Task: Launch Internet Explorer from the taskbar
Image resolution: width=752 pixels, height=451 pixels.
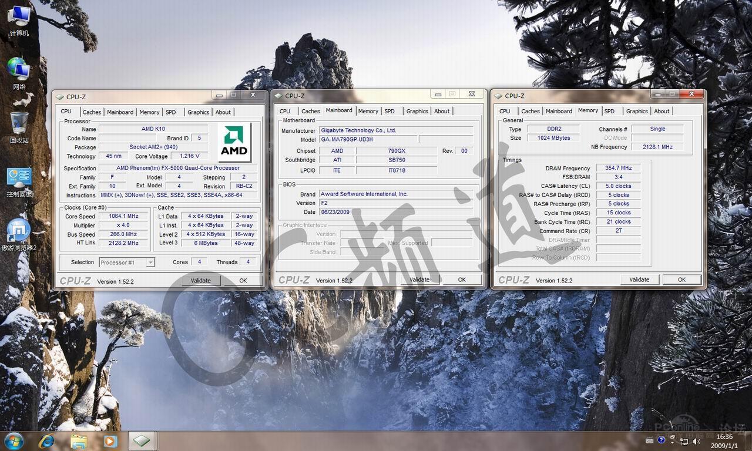Action: tap(46, 440)
